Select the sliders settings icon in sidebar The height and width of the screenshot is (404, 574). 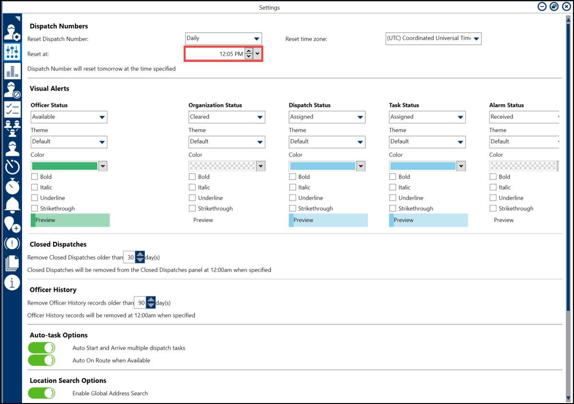12,51
